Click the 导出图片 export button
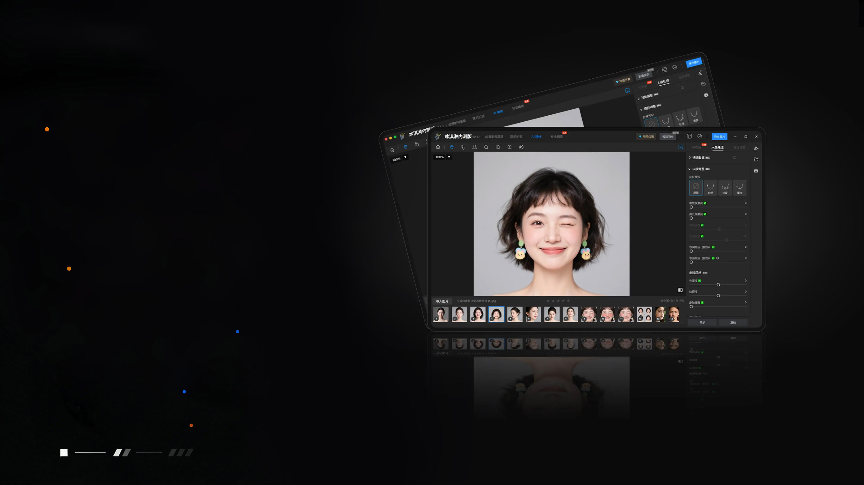The image size is (864, 485). (720, 137)
